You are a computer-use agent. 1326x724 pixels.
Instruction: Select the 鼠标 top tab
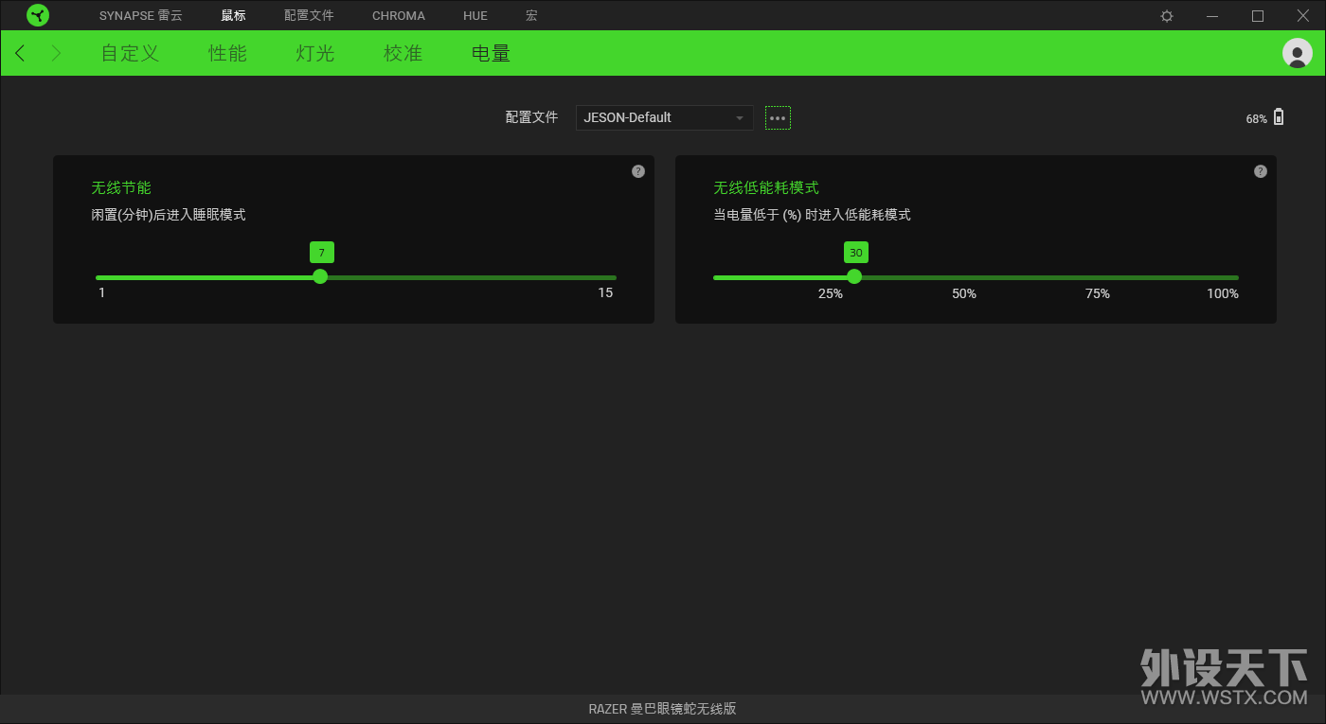pos(233,16)
